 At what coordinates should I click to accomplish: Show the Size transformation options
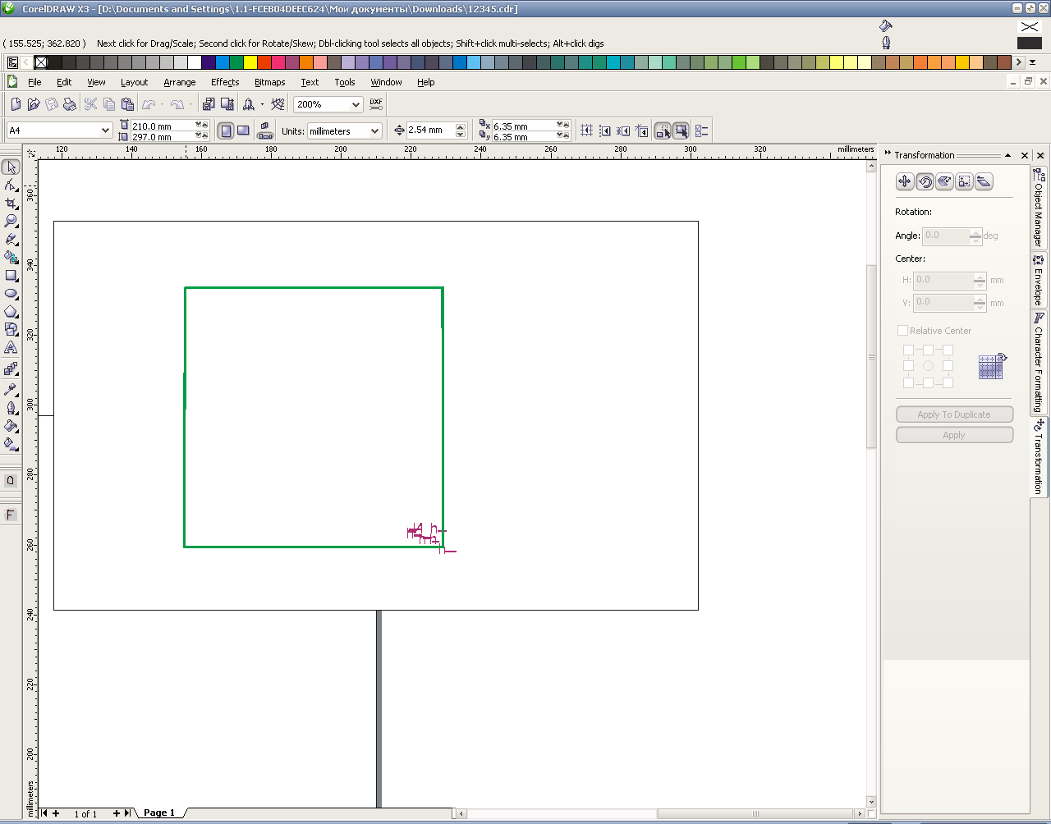(x=964, y=181)
